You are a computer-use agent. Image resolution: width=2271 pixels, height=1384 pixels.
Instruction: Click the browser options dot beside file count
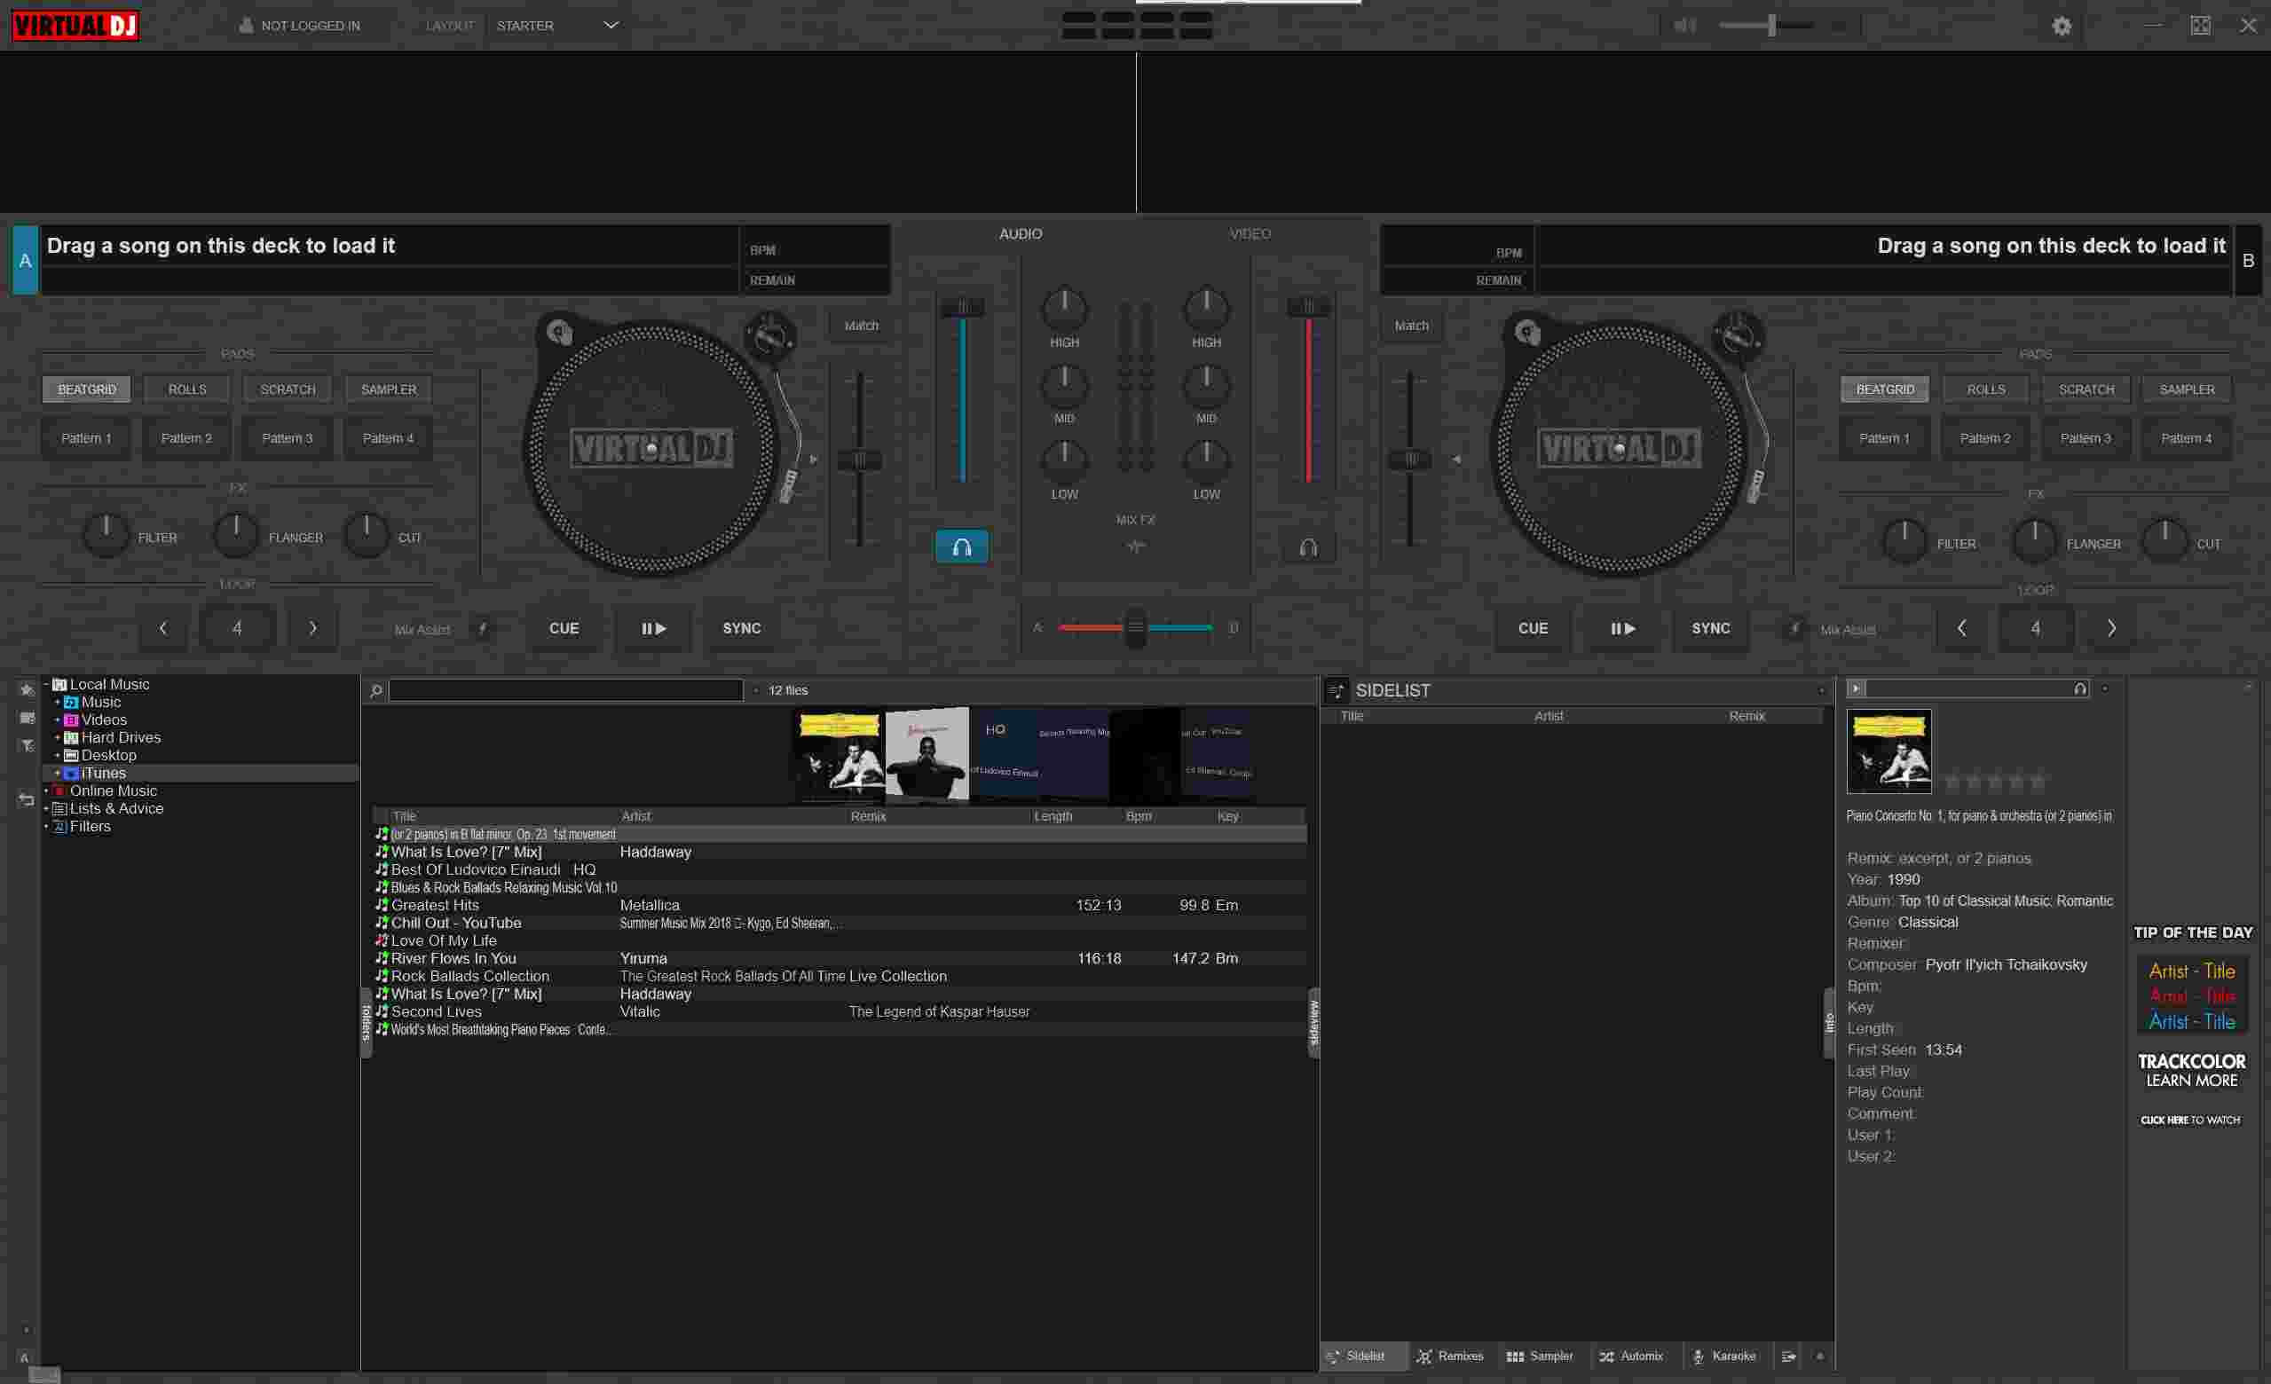coord(756,690)
